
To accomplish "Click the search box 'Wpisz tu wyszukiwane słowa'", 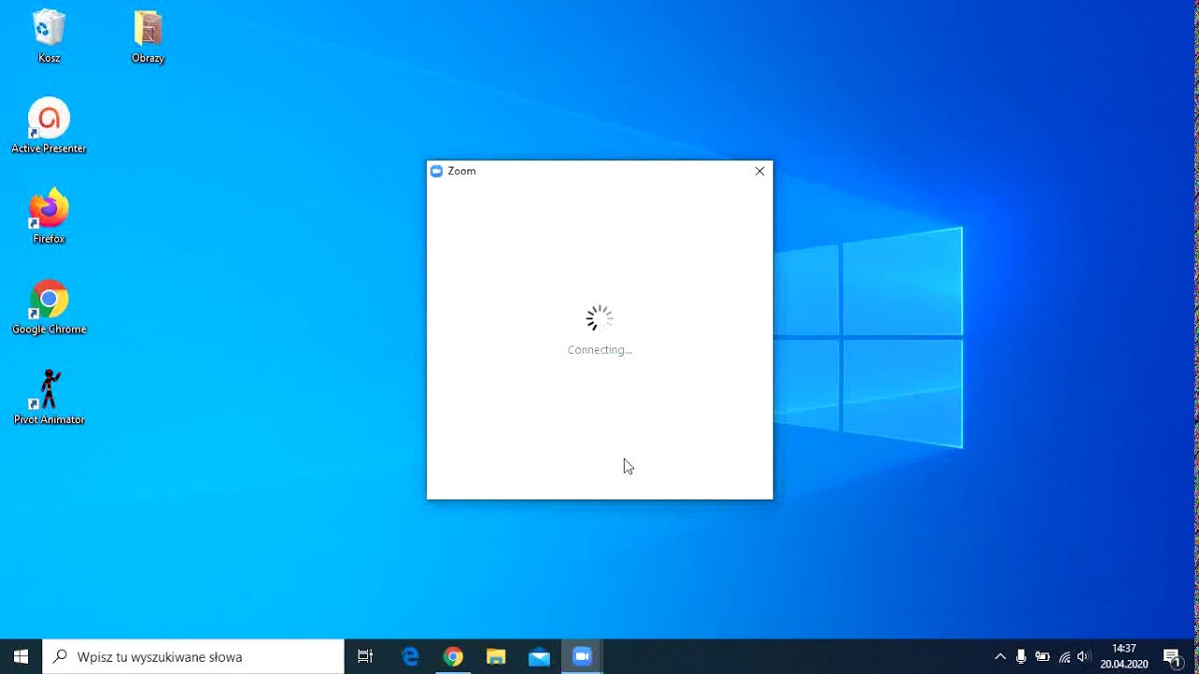I will (x=194, y=657).
